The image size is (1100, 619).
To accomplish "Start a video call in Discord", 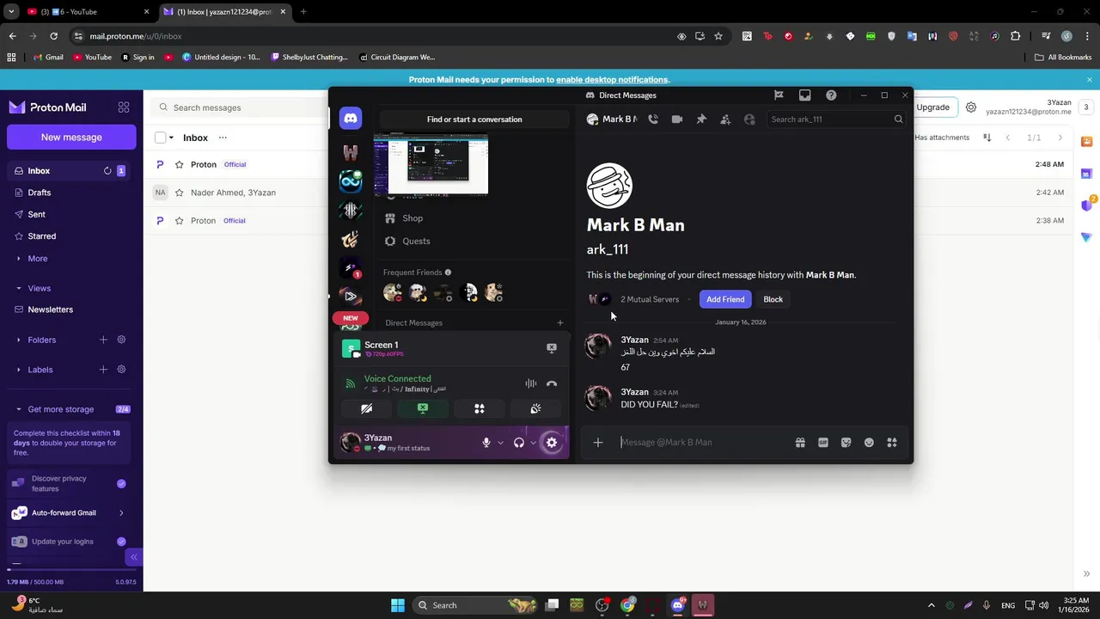I will (677, 120).
